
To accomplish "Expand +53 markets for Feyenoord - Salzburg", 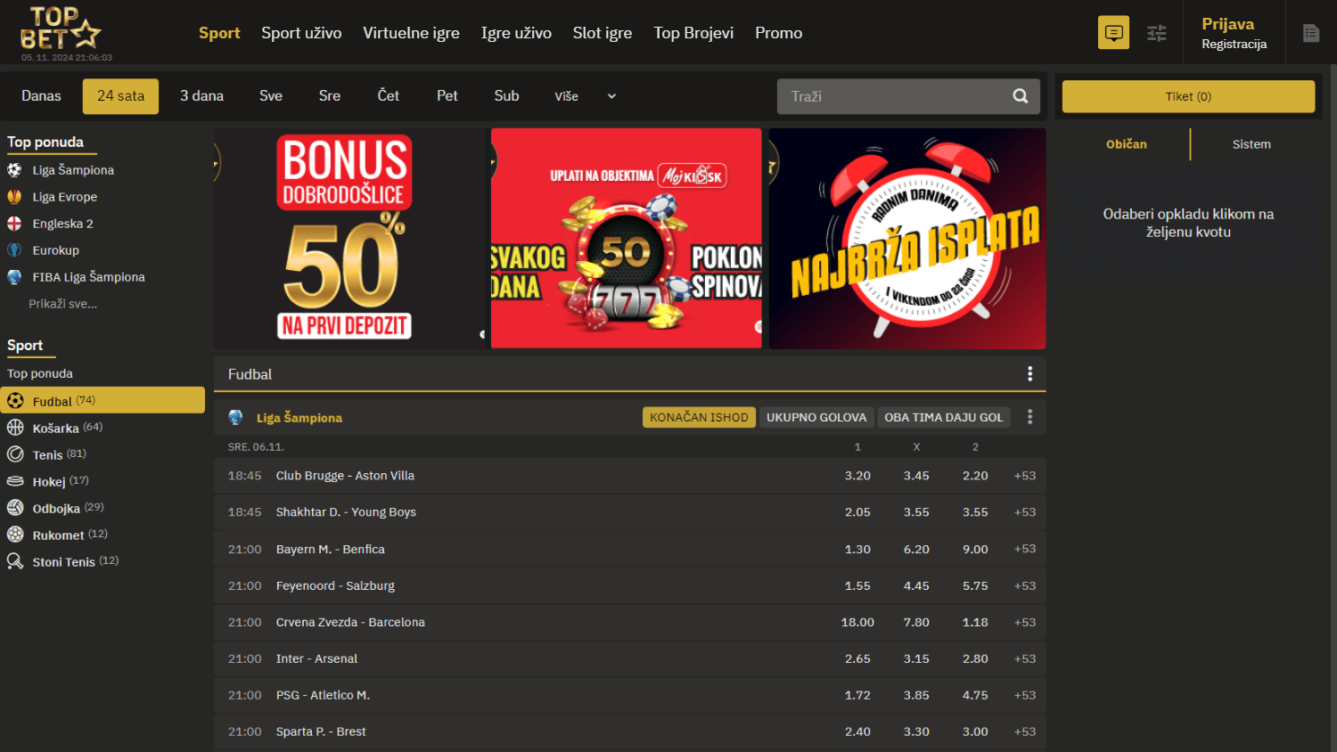I will 1025,585.
